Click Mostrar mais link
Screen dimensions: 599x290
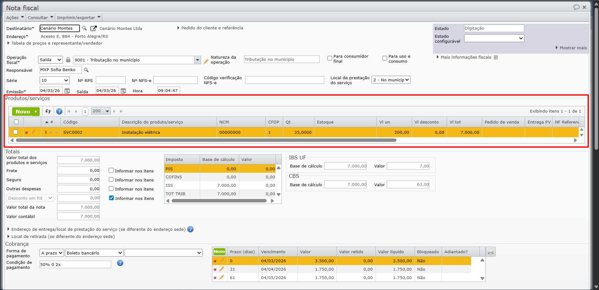573,48
